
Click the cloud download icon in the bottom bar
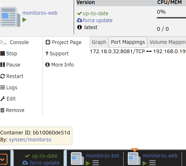point(25,163)
